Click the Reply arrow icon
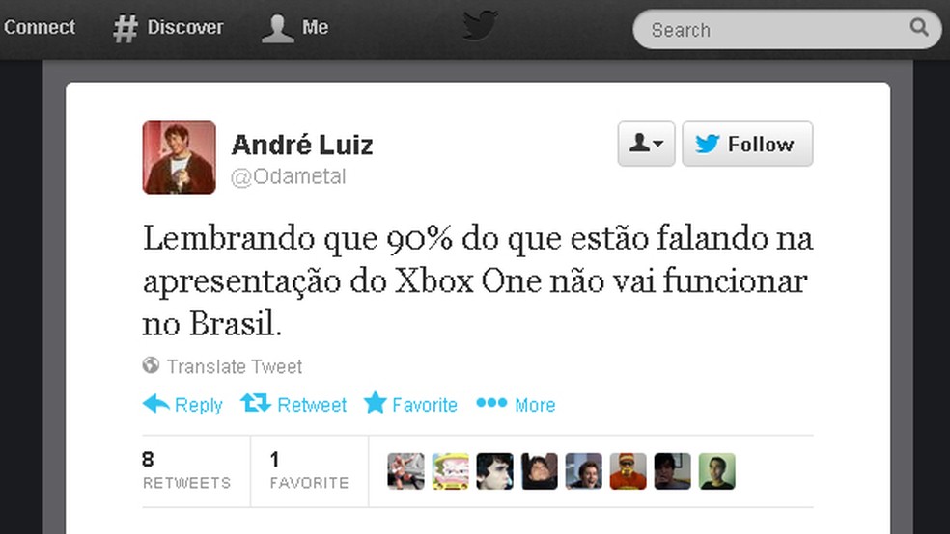Viewport: 950px width, 534px height. coord(156,403)
